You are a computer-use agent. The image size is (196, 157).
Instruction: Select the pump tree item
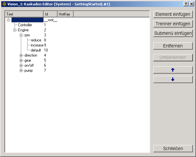28,70
